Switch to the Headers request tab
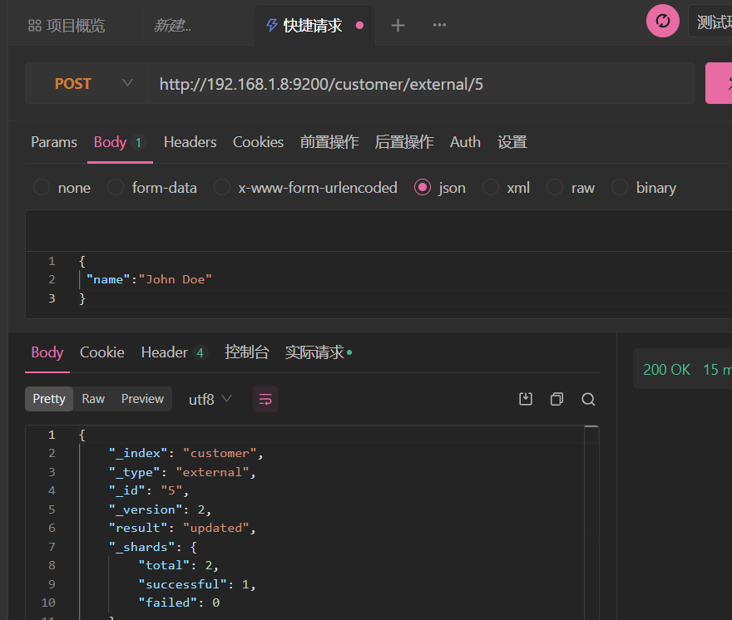The height and width of the screenshot is (620, 732). [x=190, y=142]
